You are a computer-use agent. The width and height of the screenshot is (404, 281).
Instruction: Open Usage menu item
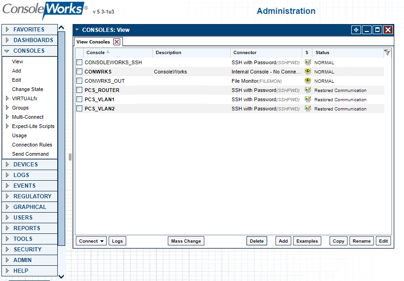click(19, 135)
